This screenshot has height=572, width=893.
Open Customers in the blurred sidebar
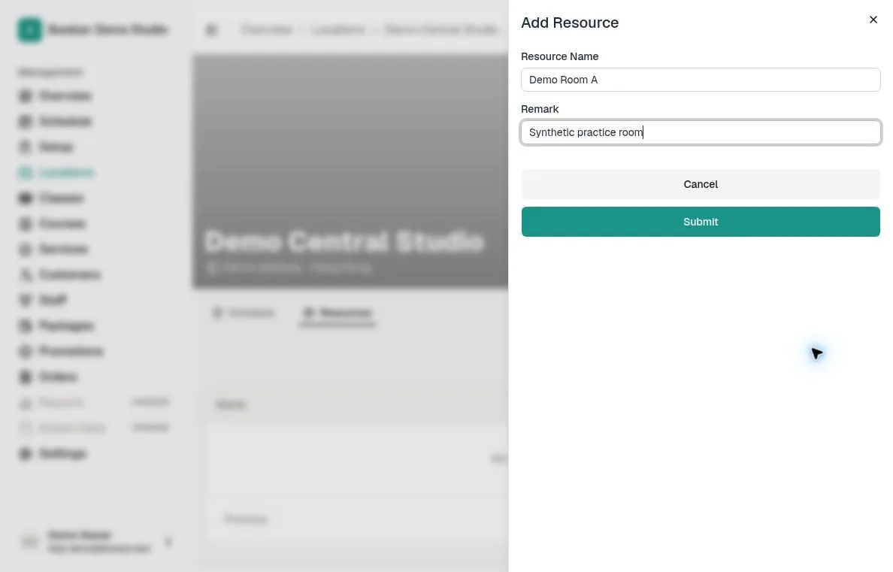tap(59, 274)
